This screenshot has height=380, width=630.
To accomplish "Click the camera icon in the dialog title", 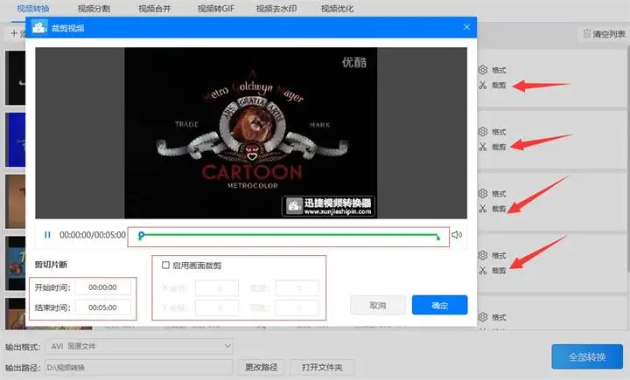I will click(39, 27).
